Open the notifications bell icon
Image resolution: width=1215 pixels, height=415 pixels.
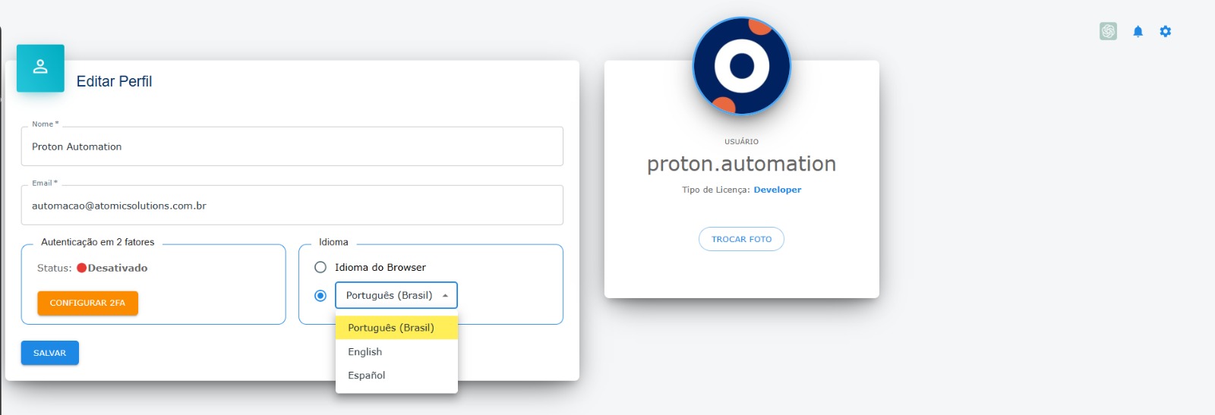pyautogui.click(x=1138, y=31)
